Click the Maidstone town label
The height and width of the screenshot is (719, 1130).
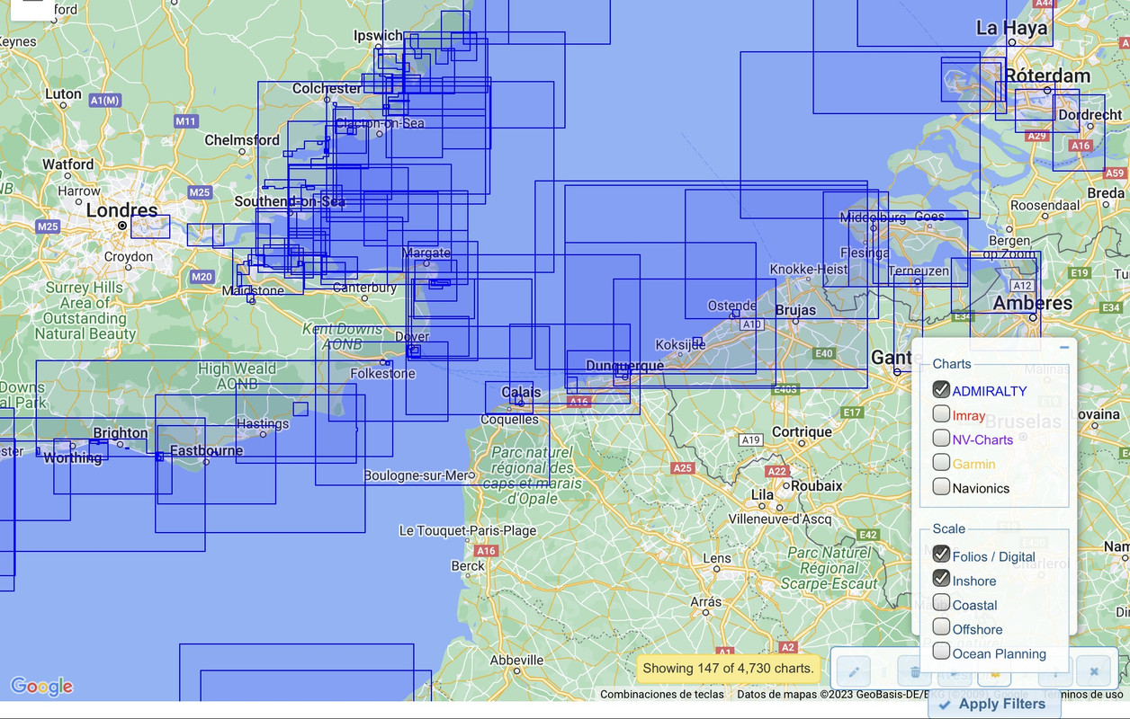point(252,290)
